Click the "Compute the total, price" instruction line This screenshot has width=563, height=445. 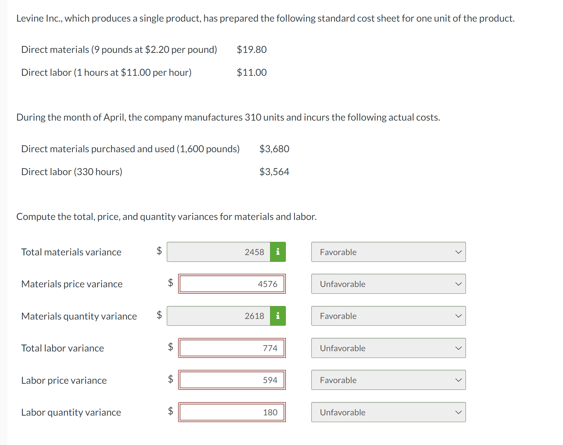(x=166, y=216)
